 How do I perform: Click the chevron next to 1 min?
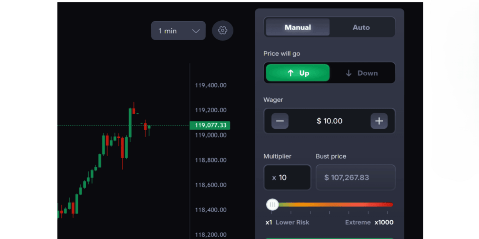tap(195, 30)
